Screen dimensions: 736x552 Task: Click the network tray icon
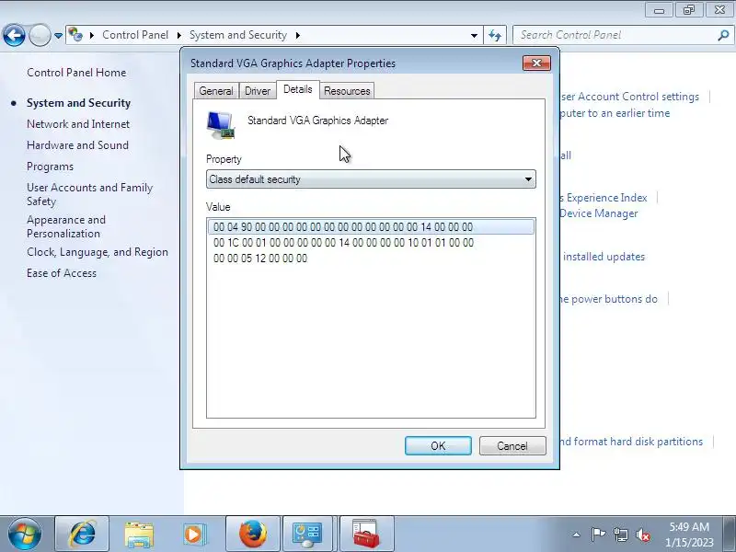[x=620, y=535]
